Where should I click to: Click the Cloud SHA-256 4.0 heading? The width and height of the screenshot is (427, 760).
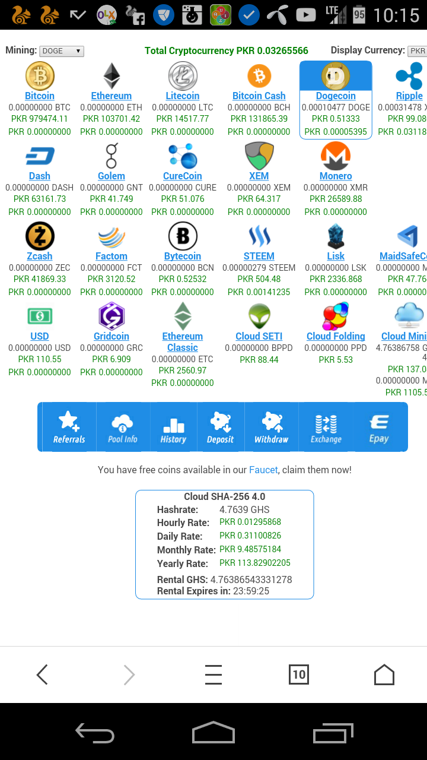pyautogui.click(x=224, y=497)
